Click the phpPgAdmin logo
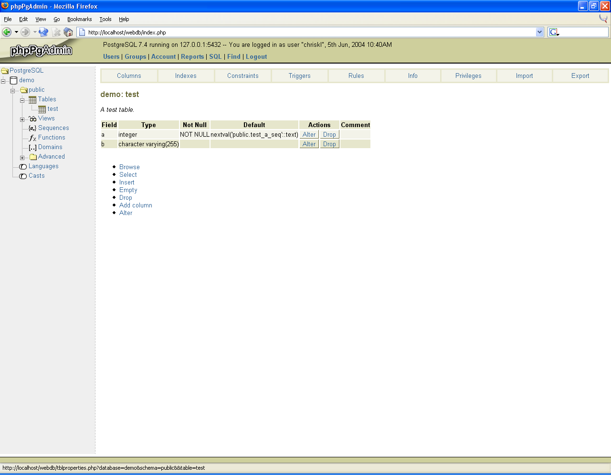Viewport: 611px width, 475px height. [41, 50]
